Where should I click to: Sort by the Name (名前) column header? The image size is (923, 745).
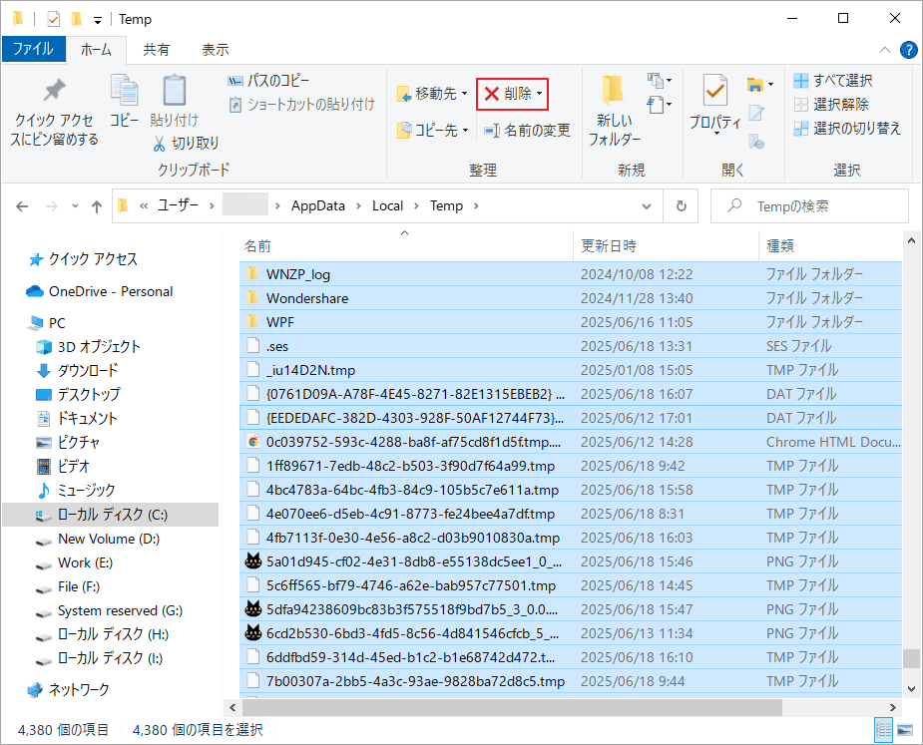click(406, 246)
